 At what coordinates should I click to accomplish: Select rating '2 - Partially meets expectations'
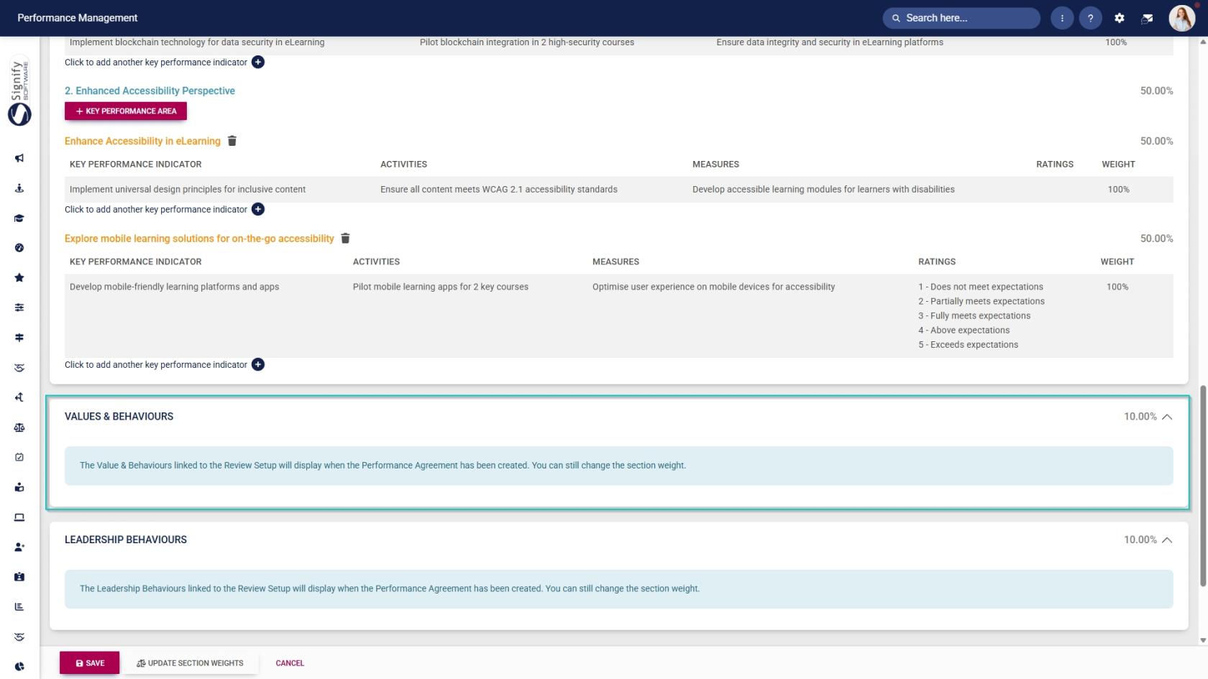(x=981, y=301)
